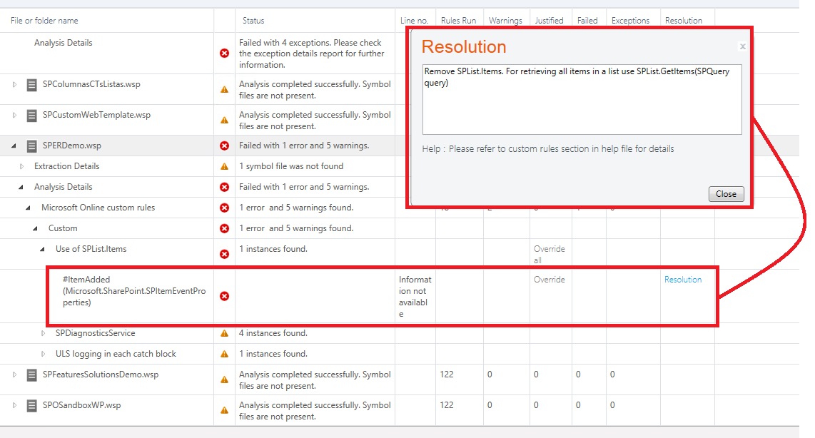Click the warning icon beside SPDiagnosticsService
Image resolution: width=815 pixels, height=438 pixels.
pyautogui.click(x=224, y=333)
